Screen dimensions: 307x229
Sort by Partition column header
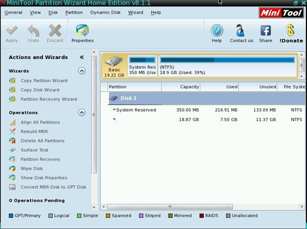coord(134,87)
